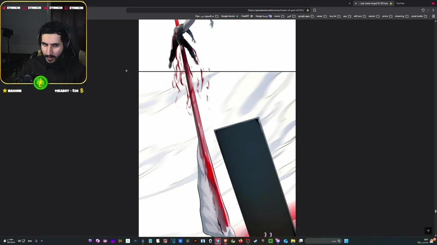This screenshot has width=437, height=245.
Task: Open OBS Studio taskbar icon
Action: coord(248,241)
